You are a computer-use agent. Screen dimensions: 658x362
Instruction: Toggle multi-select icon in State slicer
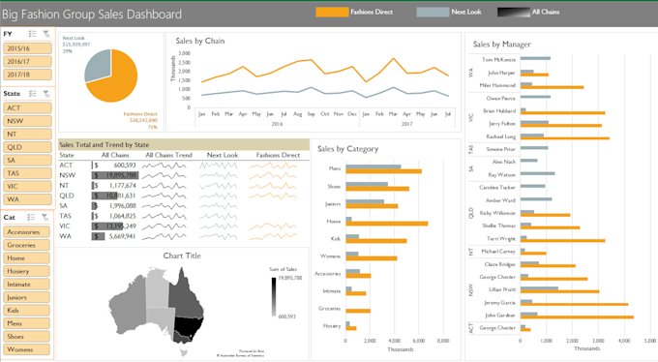[x=32, y=94]
